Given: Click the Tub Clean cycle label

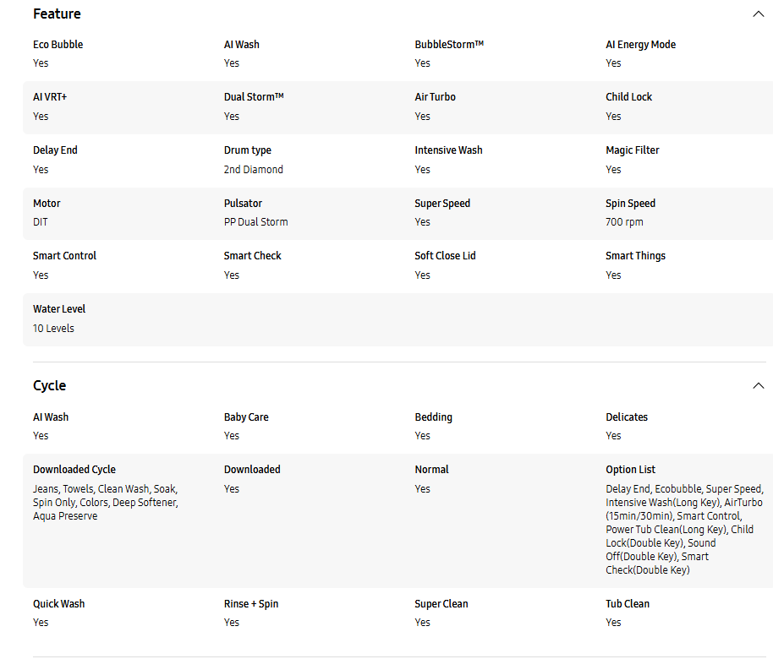Looking at the screenshot, I should (x=628, y=604).
